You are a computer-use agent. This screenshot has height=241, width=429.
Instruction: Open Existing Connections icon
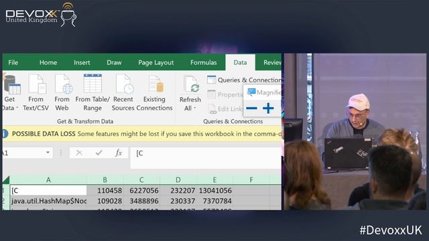tap(156, 84)
